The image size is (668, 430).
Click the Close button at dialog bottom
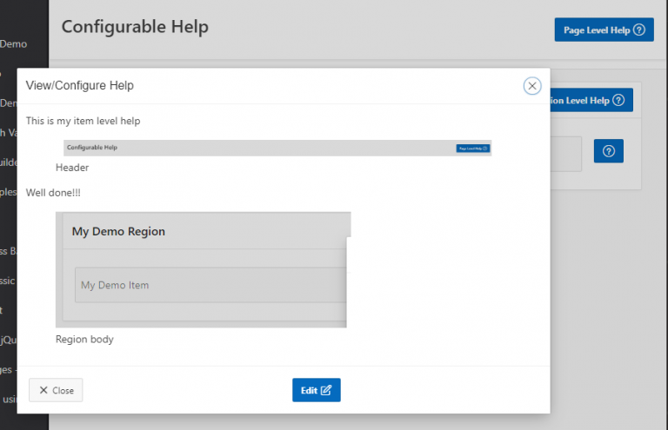point(56,390)
